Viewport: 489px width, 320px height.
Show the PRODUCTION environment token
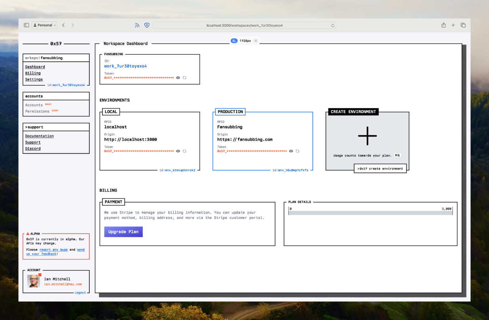(x=291, y=151)
